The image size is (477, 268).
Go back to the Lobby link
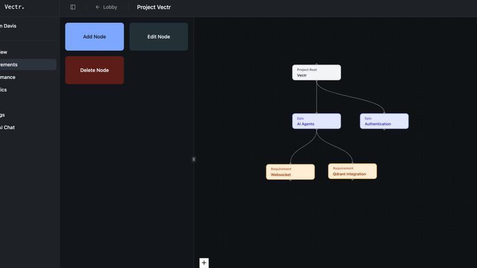pos(109,7)
